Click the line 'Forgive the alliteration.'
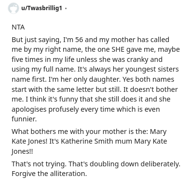The width and height of the screenshot is (193, 191). point(49,174)
